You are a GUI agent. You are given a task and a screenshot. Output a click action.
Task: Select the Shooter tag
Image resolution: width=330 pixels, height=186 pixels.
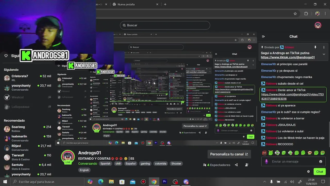click(176, 164)
